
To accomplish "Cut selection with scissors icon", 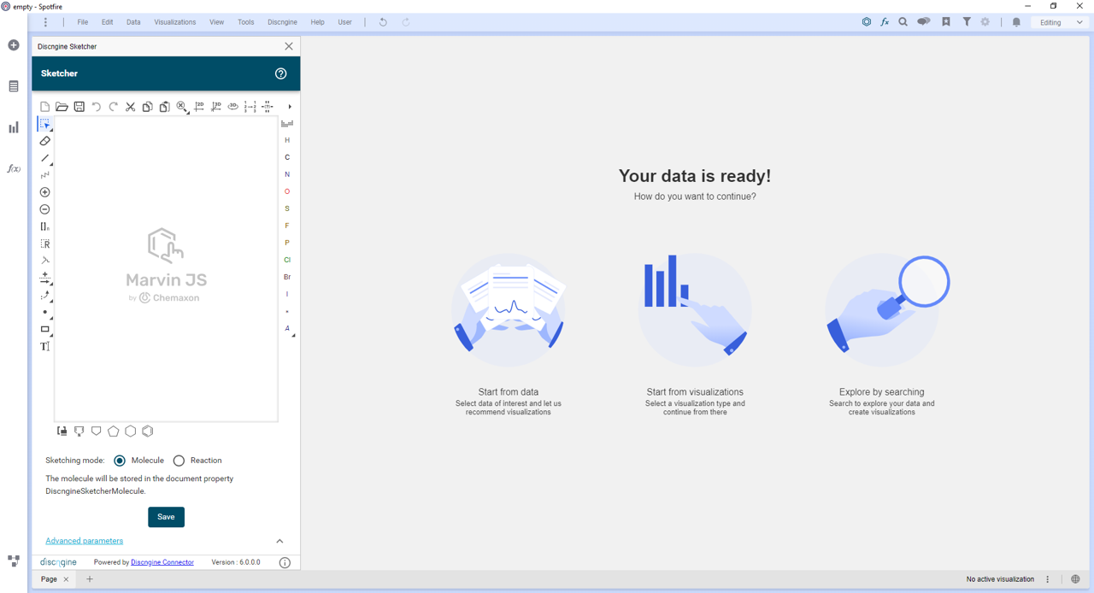I will point(131,107).
